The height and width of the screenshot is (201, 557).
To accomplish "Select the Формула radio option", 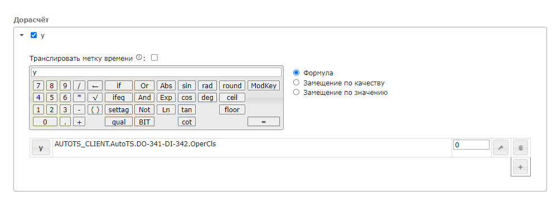I will (x=296, y=73).
